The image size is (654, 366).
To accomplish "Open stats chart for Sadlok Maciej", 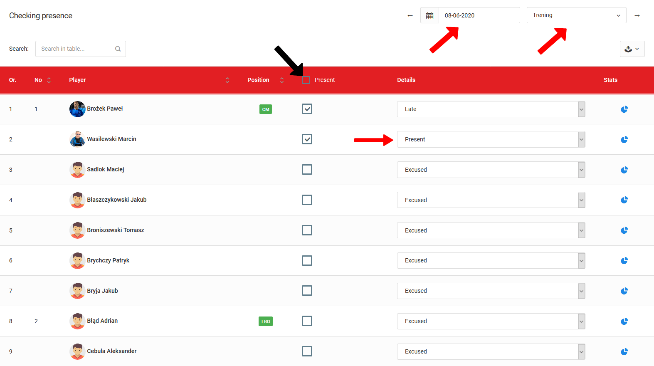I will pyautogui.click(x=624, y=170).
